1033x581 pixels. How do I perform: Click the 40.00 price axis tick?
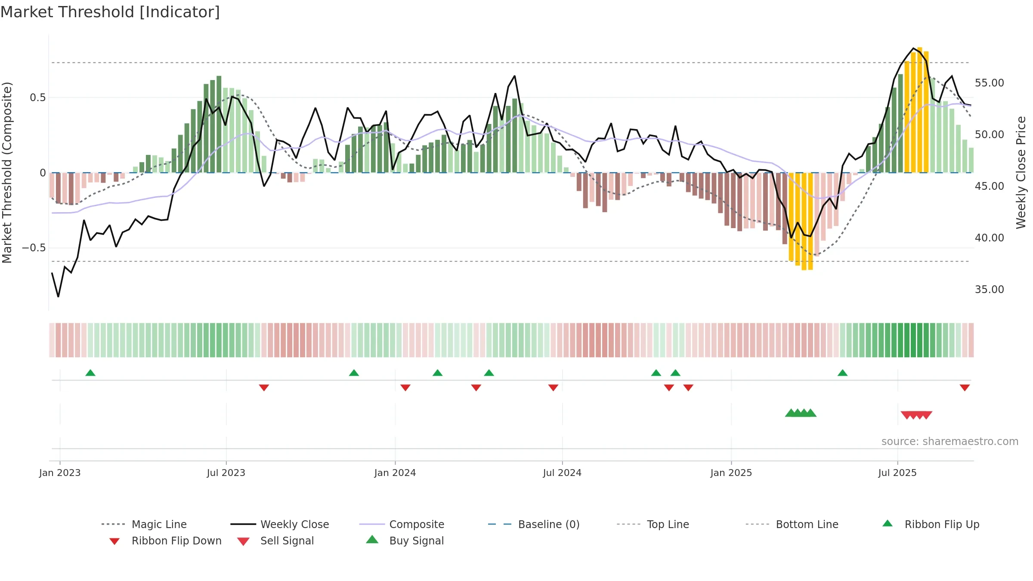[989, 238]
